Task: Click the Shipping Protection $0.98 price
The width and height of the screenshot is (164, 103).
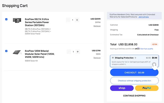Action: 154,58
